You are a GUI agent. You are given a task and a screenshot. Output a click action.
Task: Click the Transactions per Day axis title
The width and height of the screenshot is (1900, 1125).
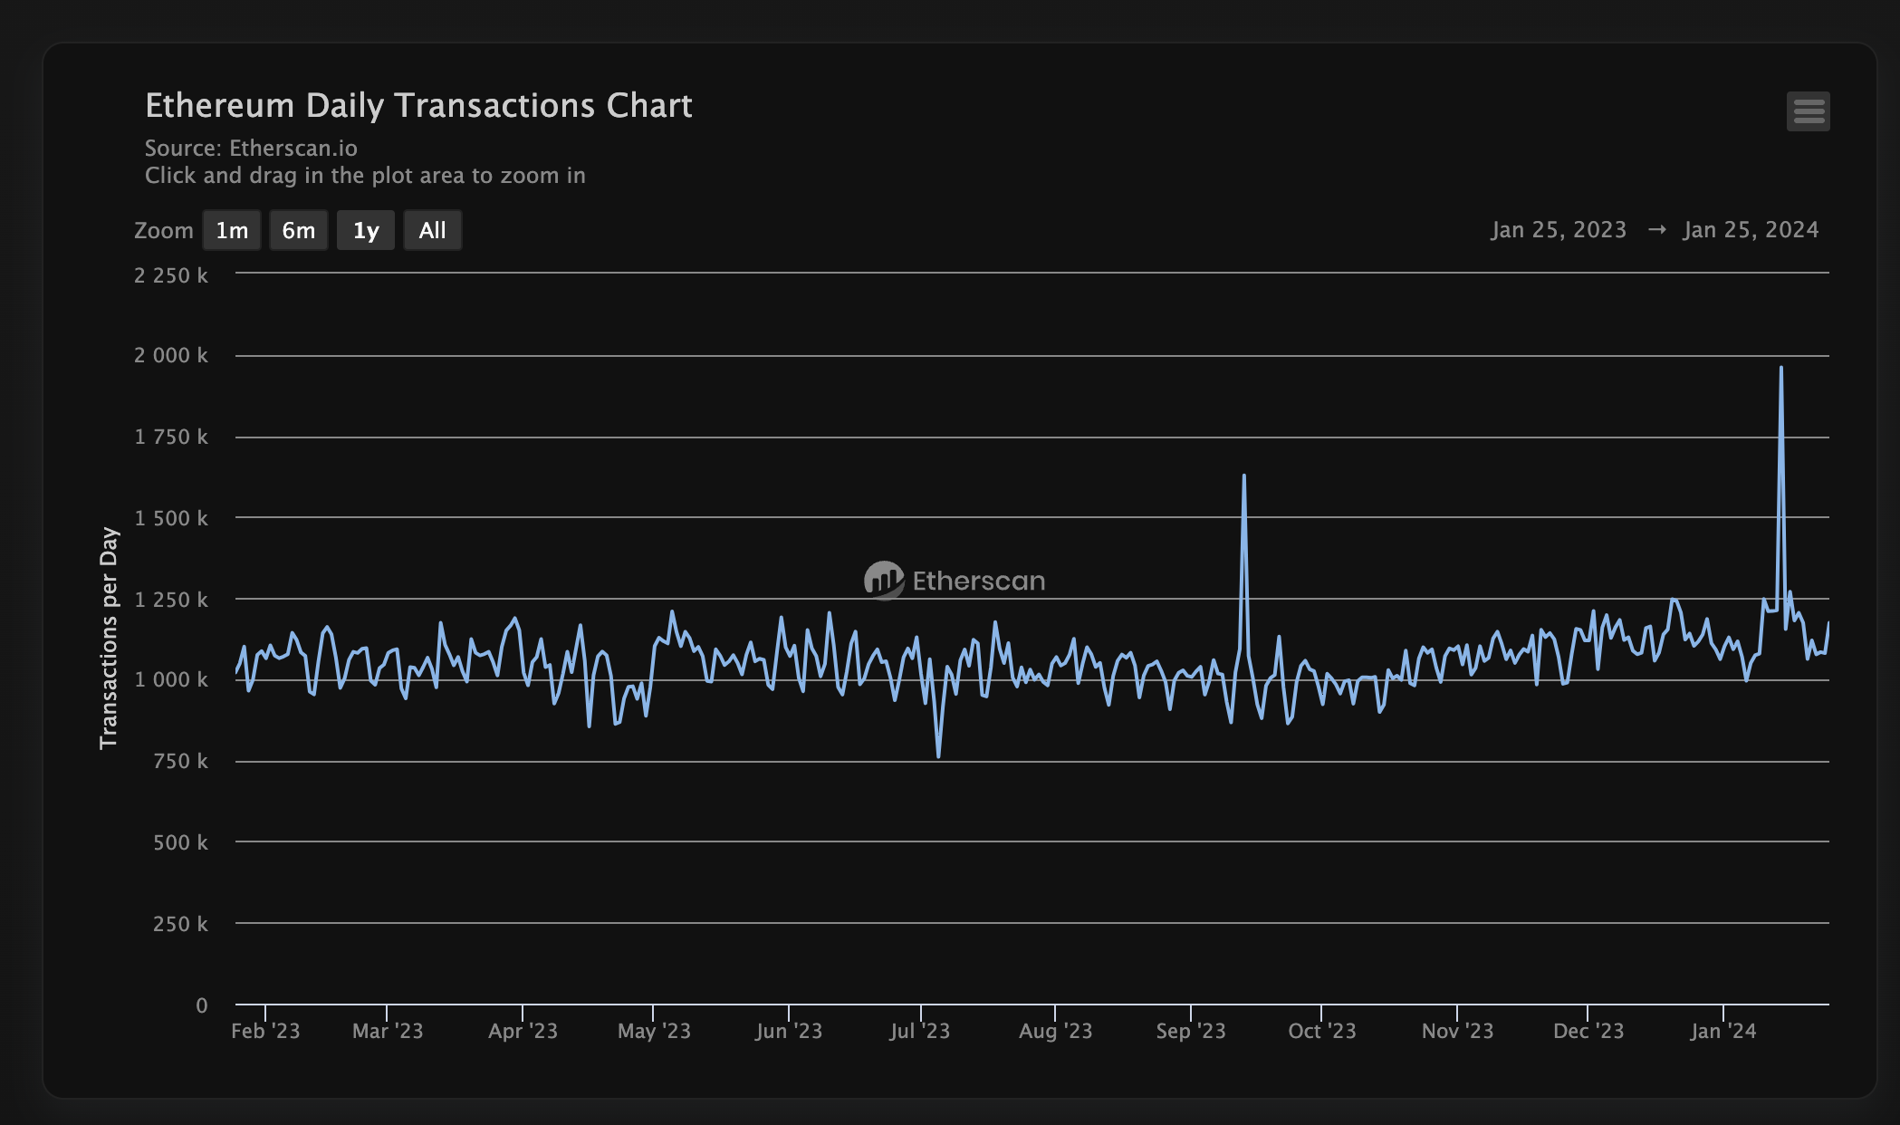tap(109, 638)
